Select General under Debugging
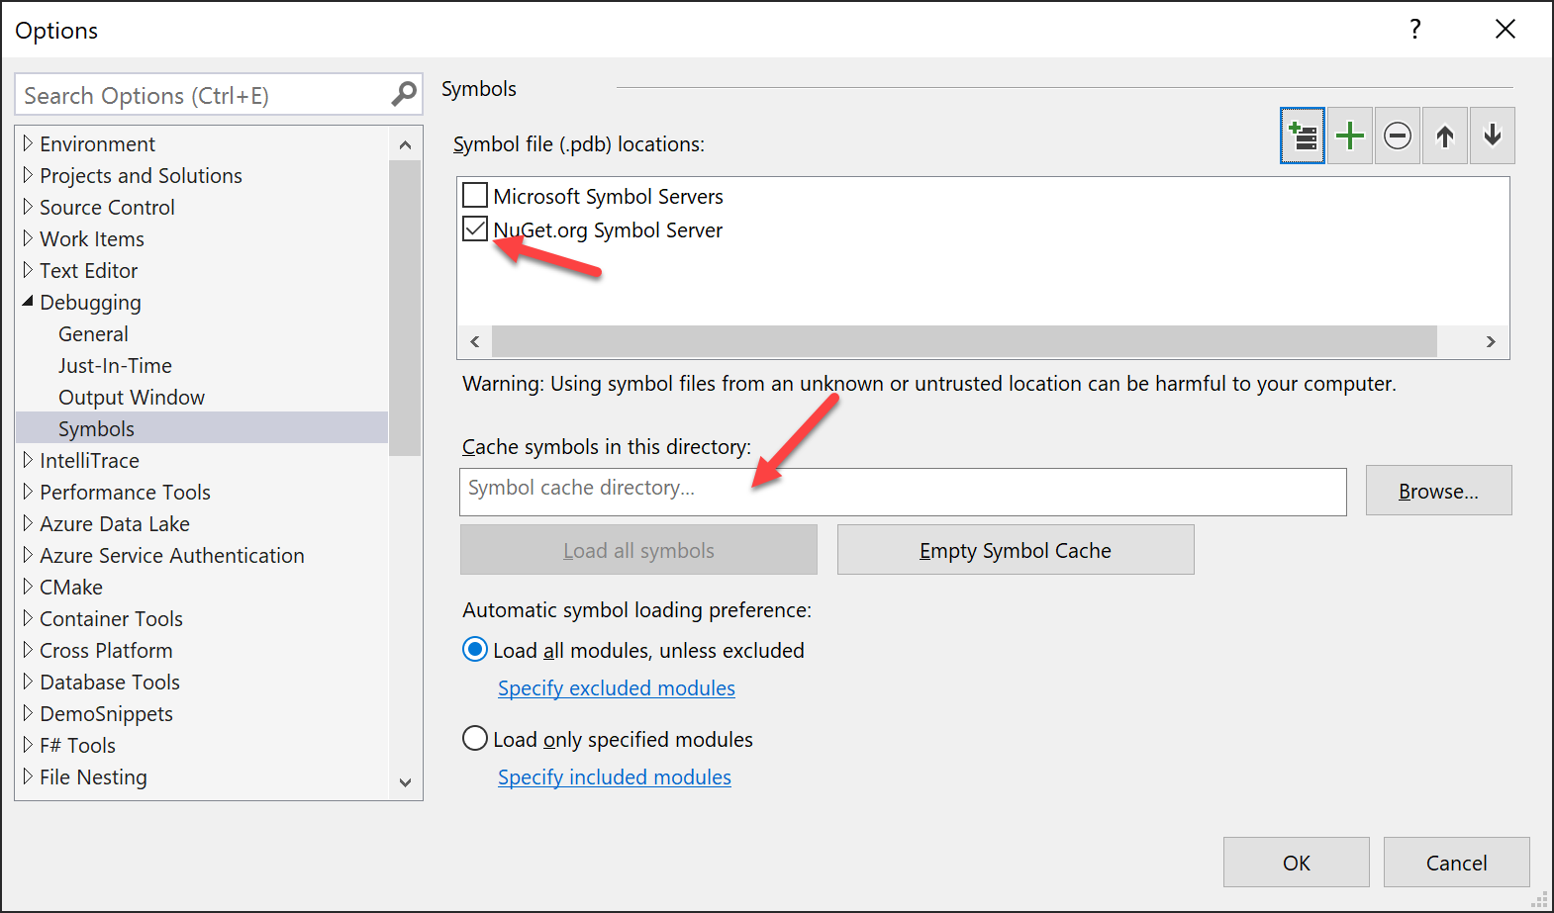1554x913 pixels. [x=93, y=334]
